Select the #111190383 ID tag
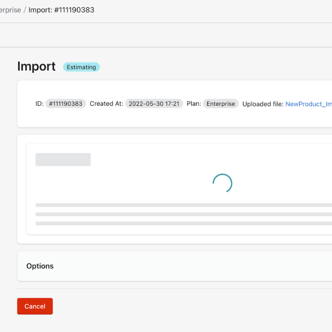This screenshot has width=332, height=332. (x=66, y=104)
